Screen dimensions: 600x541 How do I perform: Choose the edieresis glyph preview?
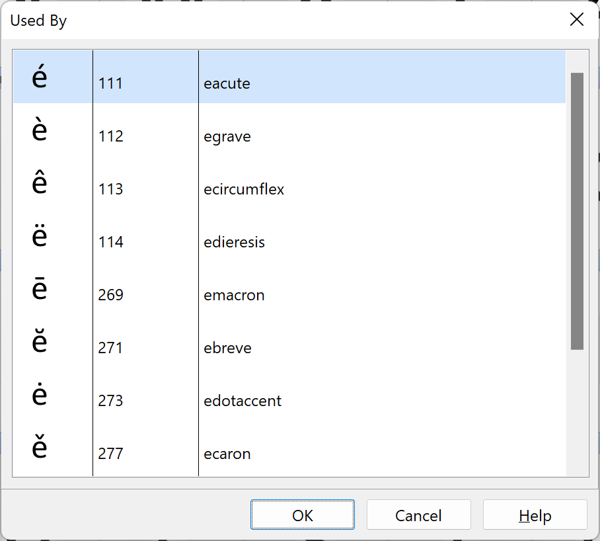[x=40, y=237]
